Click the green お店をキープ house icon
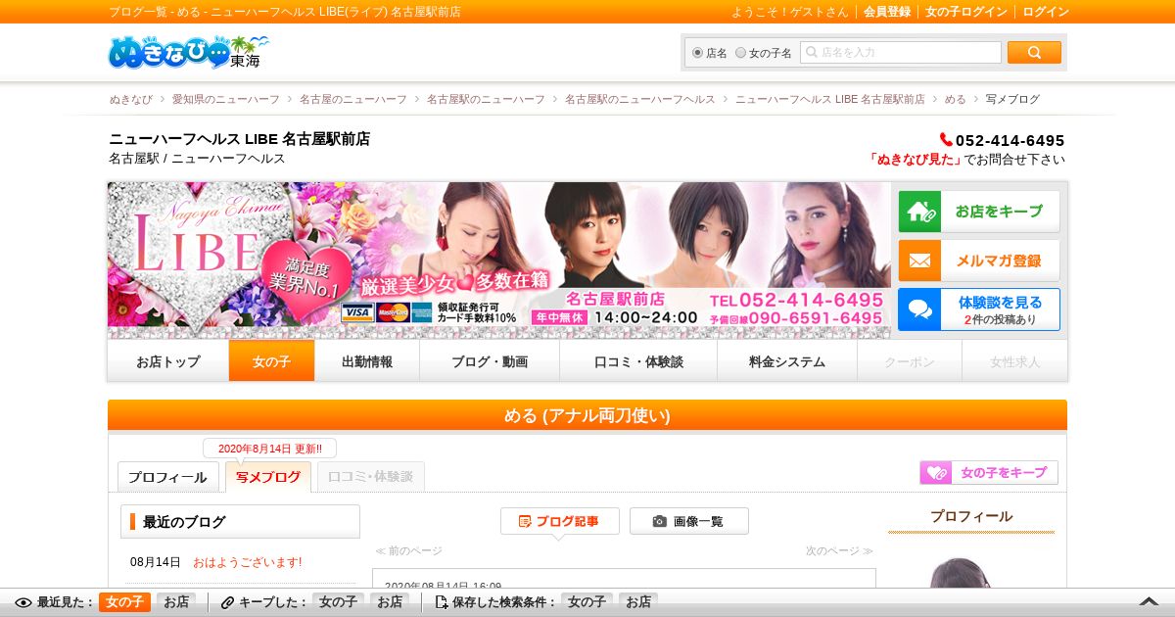Viewport: 1175px width, 617px height. (919, 212)
